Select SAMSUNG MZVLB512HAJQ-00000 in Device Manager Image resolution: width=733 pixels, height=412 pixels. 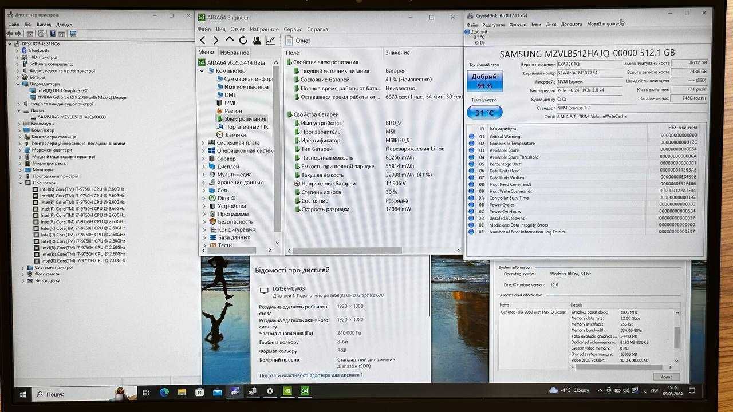72,117
